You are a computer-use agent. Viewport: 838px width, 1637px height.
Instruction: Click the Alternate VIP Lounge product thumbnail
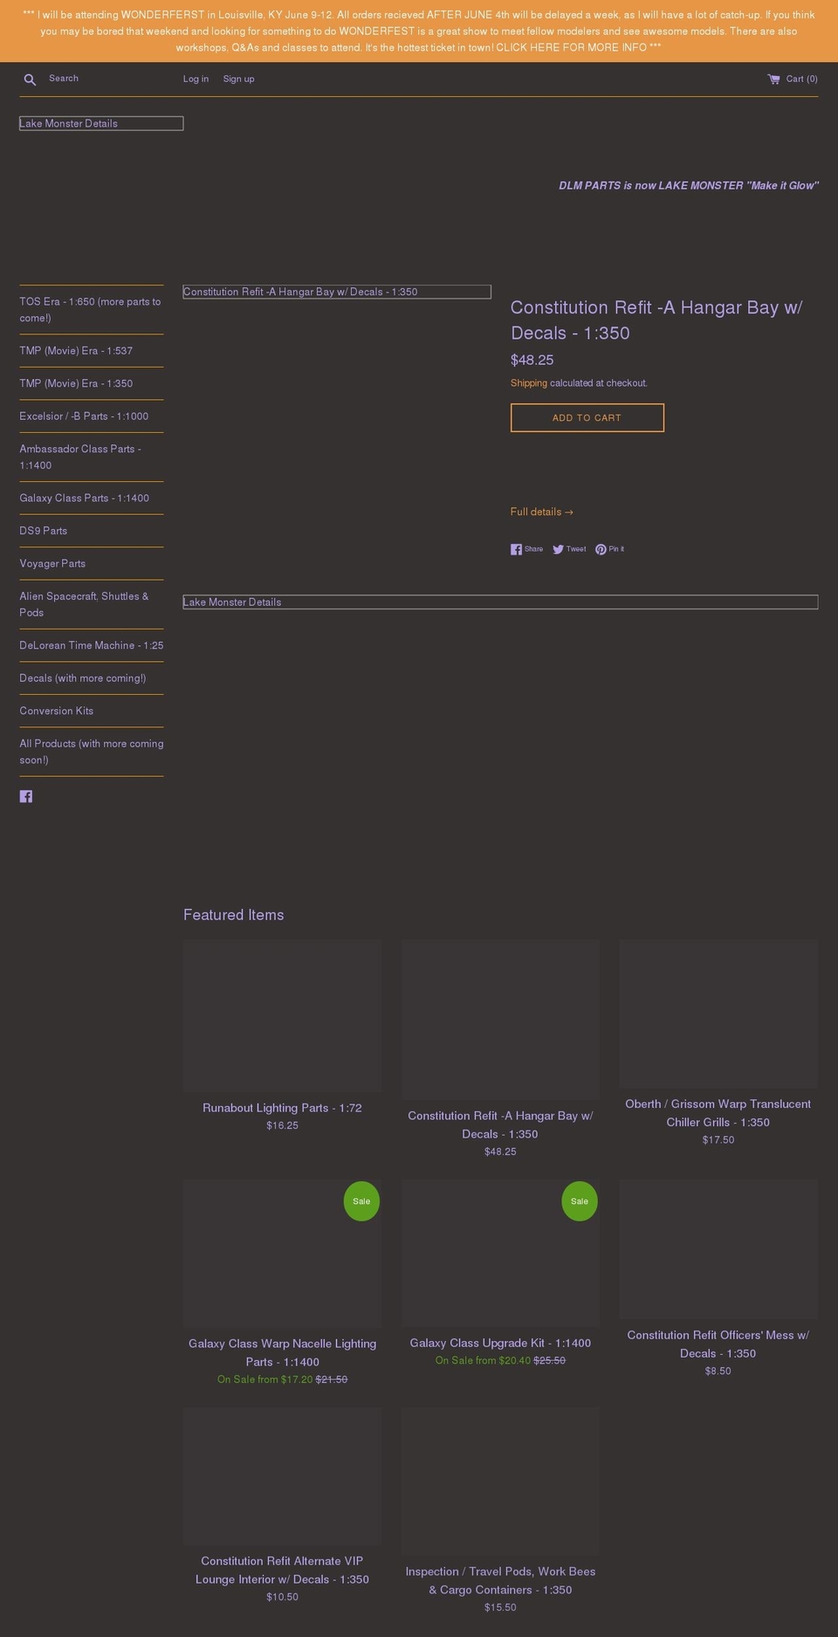(282, 1475)
